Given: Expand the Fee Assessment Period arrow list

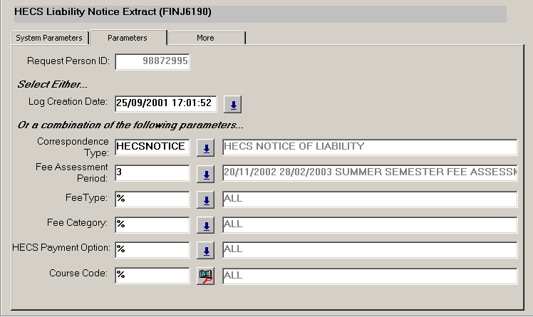Looking at the screenshot, I should 206,175.
